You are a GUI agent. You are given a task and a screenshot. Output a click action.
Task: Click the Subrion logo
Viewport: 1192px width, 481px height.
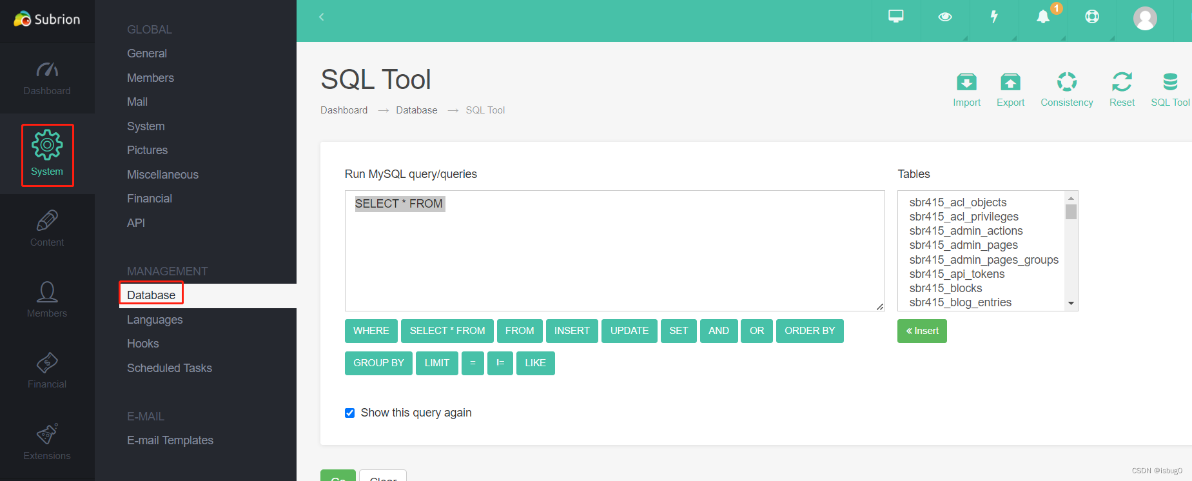pos(47,19)
